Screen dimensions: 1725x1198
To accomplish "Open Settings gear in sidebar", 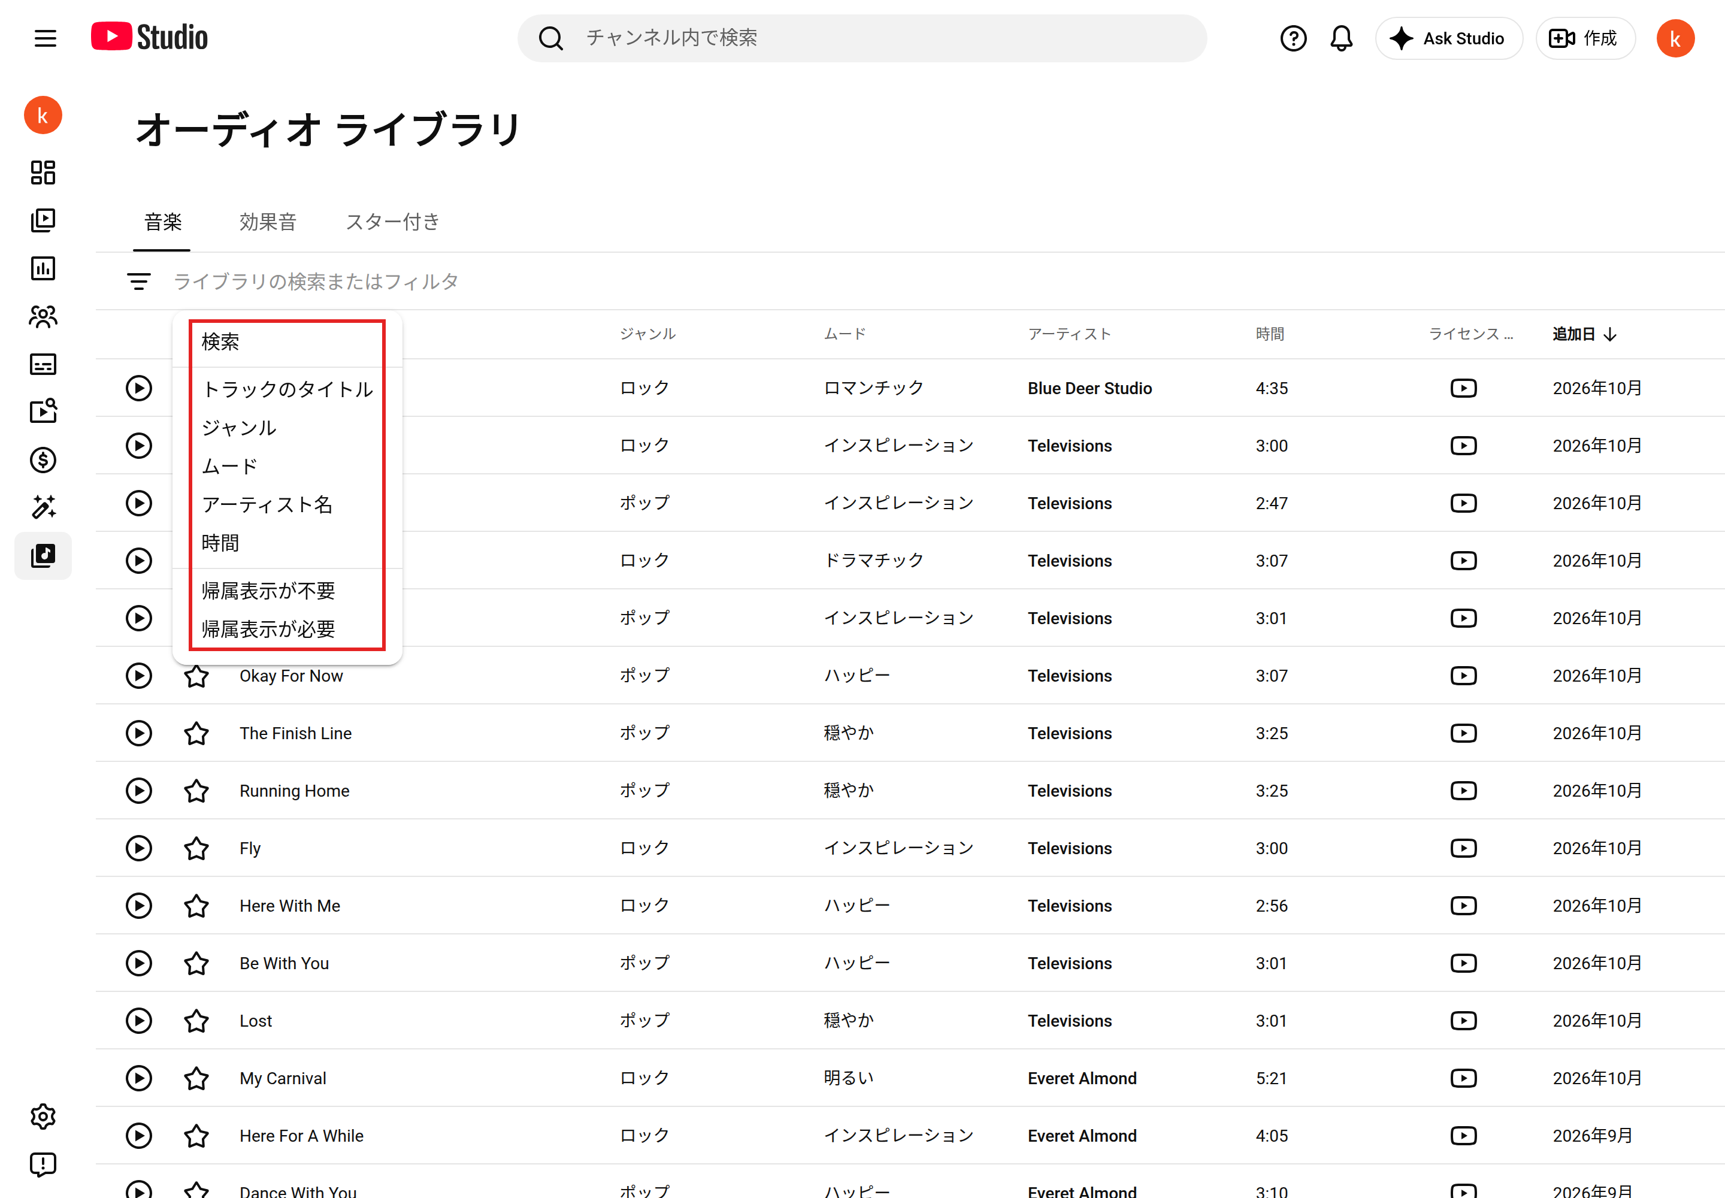I will pos(43,1116).
